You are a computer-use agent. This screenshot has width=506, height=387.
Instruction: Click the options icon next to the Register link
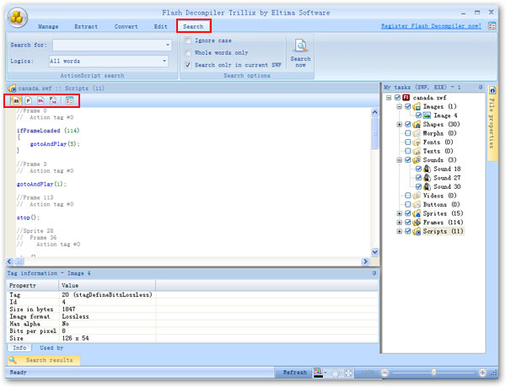pyautogui.click(x=492, y=26)
